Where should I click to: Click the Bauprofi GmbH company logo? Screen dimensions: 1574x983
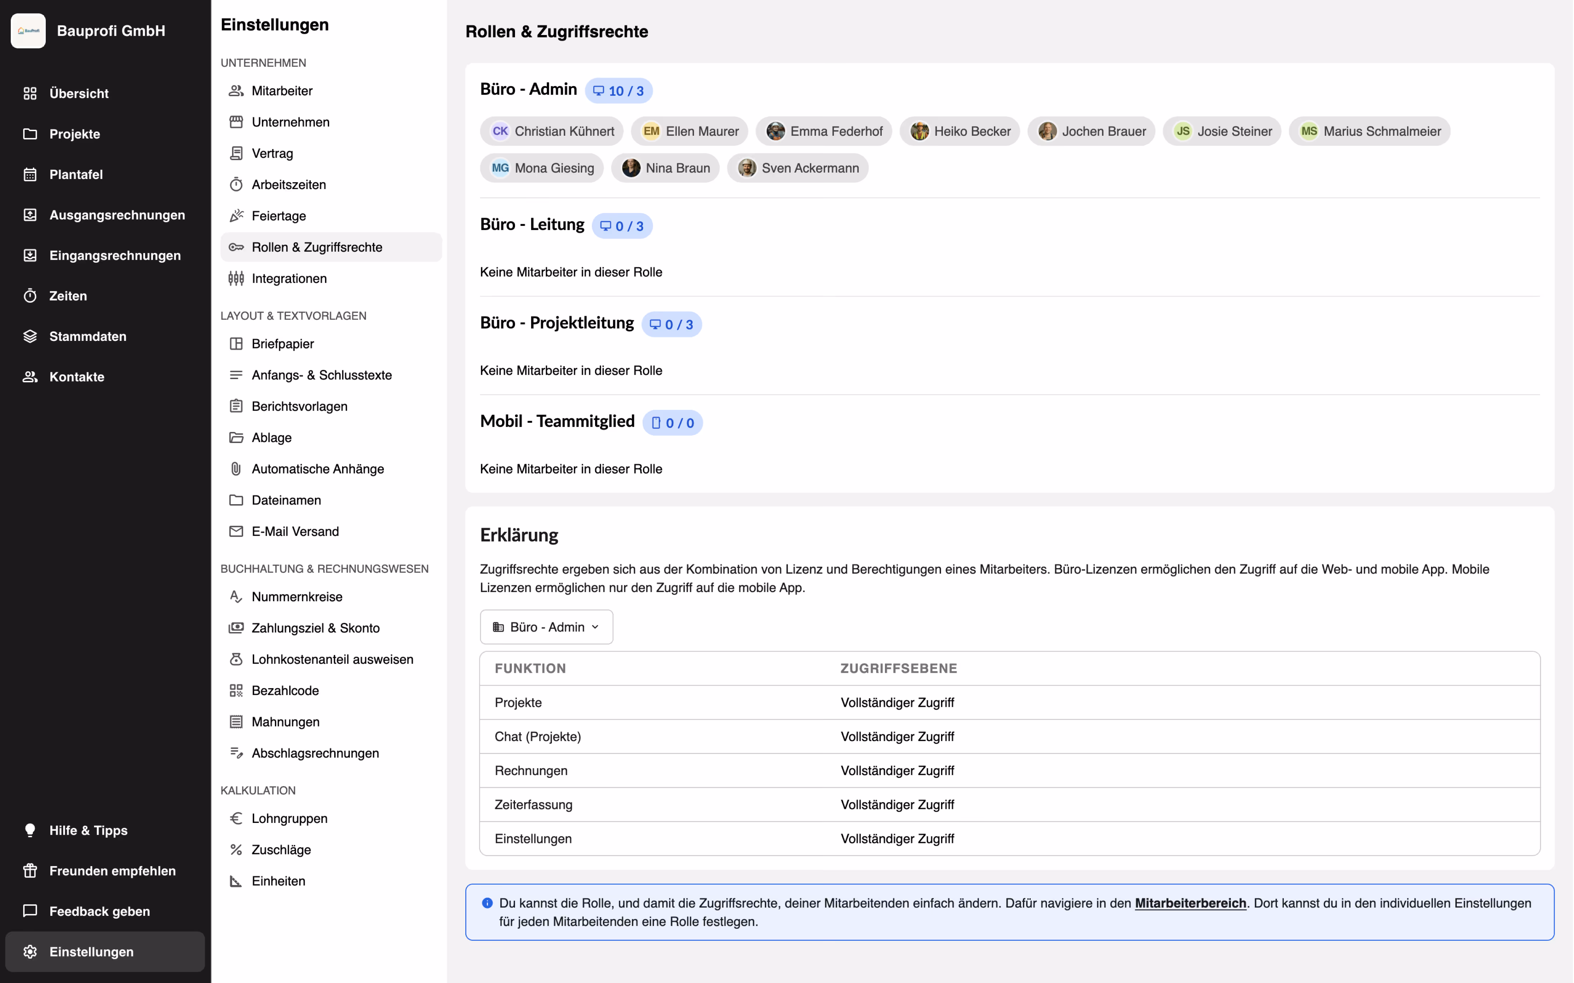point(28,31)
